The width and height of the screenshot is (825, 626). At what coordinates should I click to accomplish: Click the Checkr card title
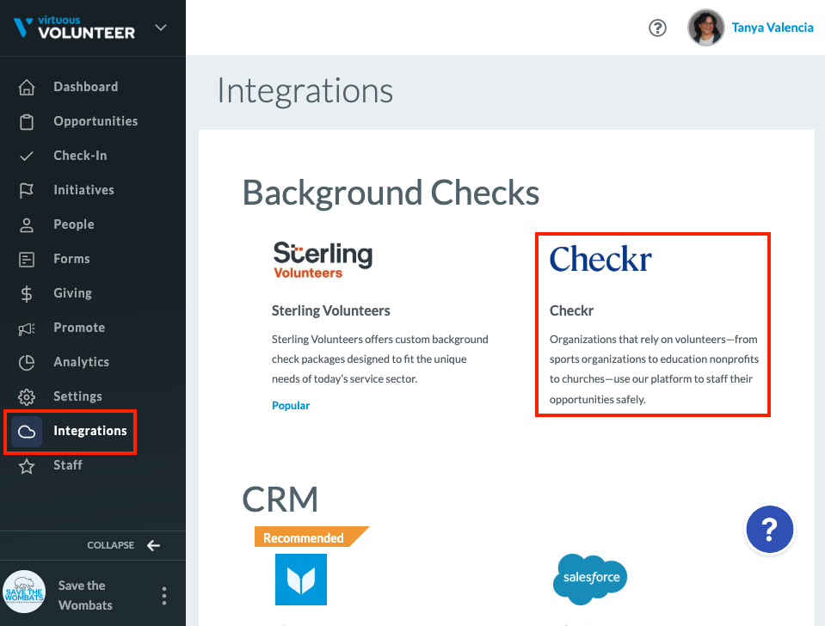pyautogui.click(x=571, y=311)
